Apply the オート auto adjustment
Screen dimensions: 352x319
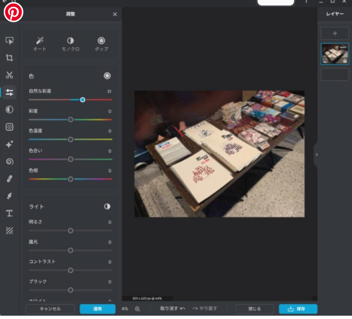pyautogui.click(x=39, y=44)
